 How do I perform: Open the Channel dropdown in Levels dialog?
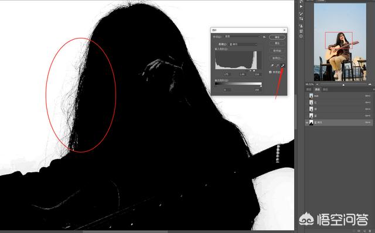click(243, 44)
